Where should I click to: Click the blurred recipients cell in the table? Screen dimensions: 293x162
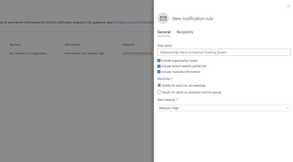[x=138, y=54]
